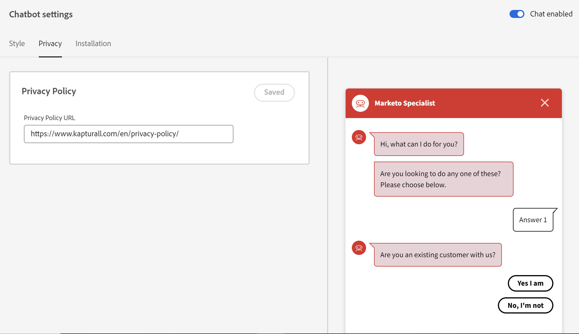This screenshot has height=334, width=579.
Task: Close the Marketo Specialist chat preview
Action: [x=545, y=103]
